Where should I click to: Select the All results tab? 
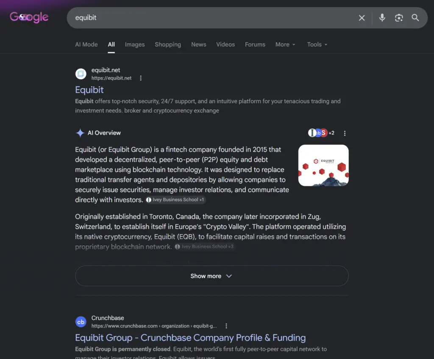[x=111, y=44]
